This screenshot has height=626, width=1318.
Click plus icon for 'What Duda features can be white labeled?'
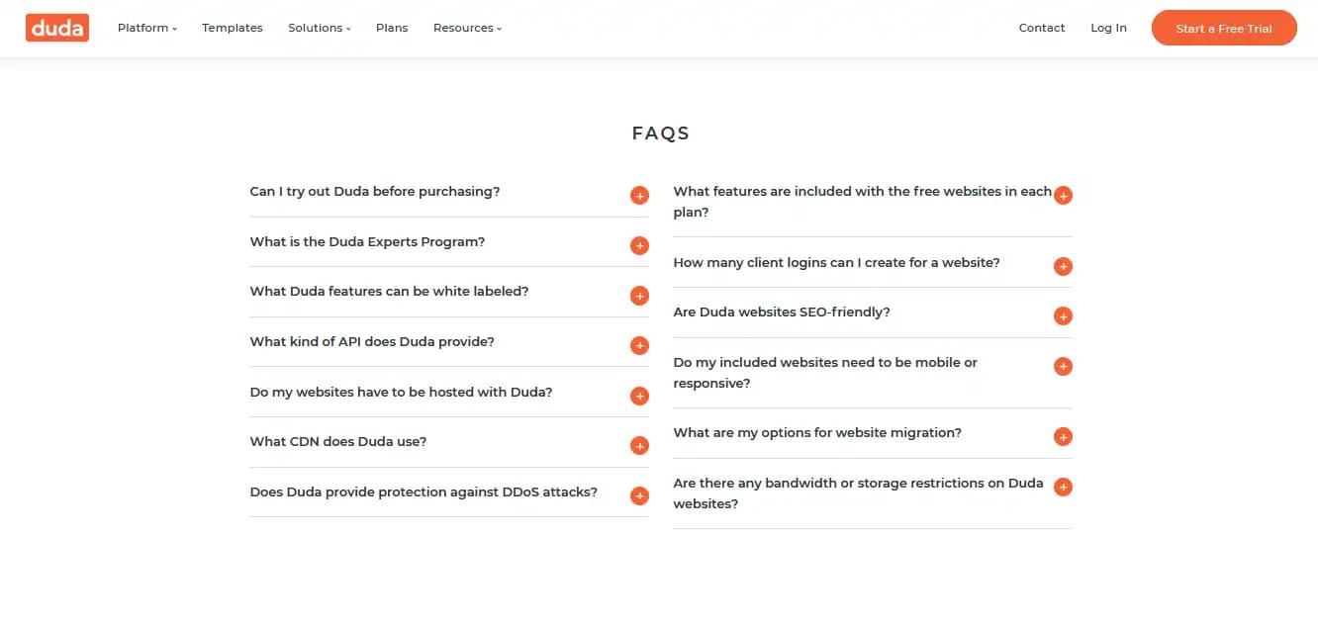[x=639, y=296]
